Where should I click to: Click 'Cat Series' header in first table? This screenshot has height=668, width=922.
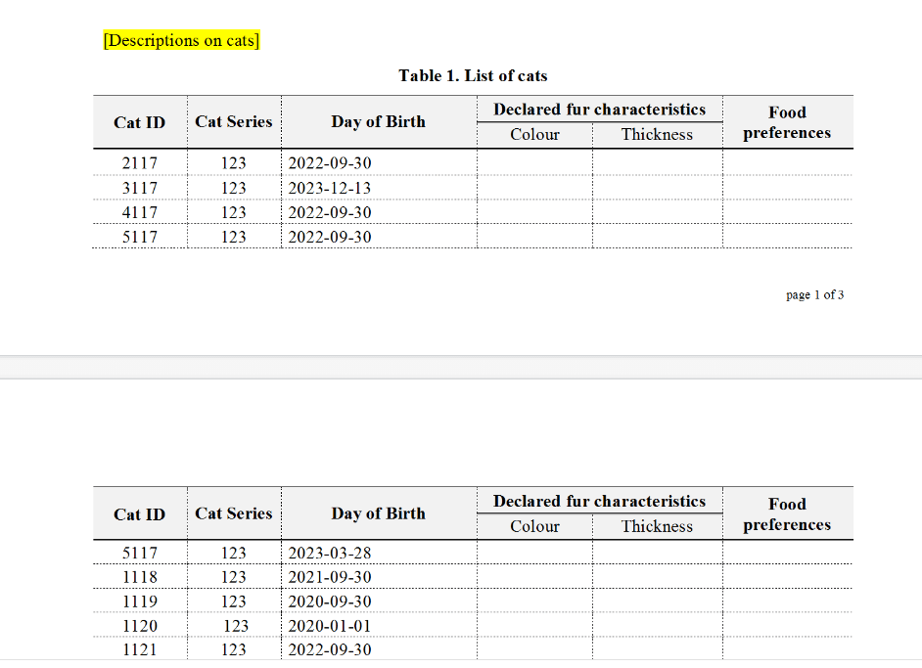tap(234, 121)
